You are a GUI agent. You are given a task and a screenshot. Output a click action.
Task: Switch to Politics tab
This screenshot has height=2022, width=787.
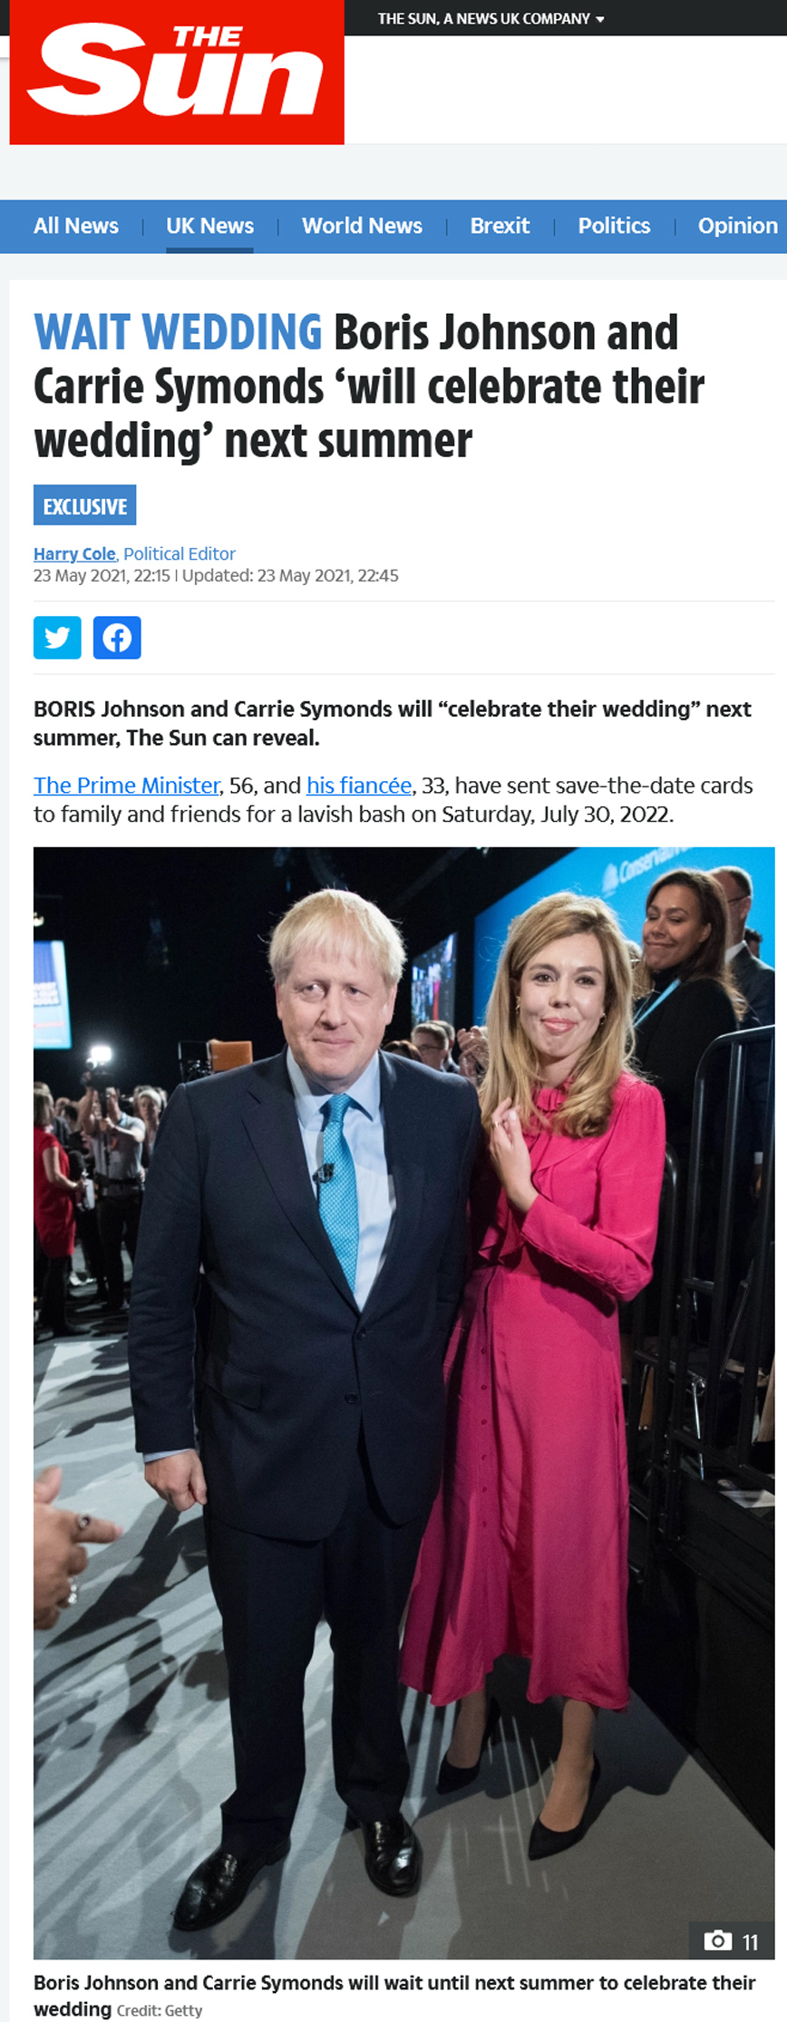click(x=614, y=226)
